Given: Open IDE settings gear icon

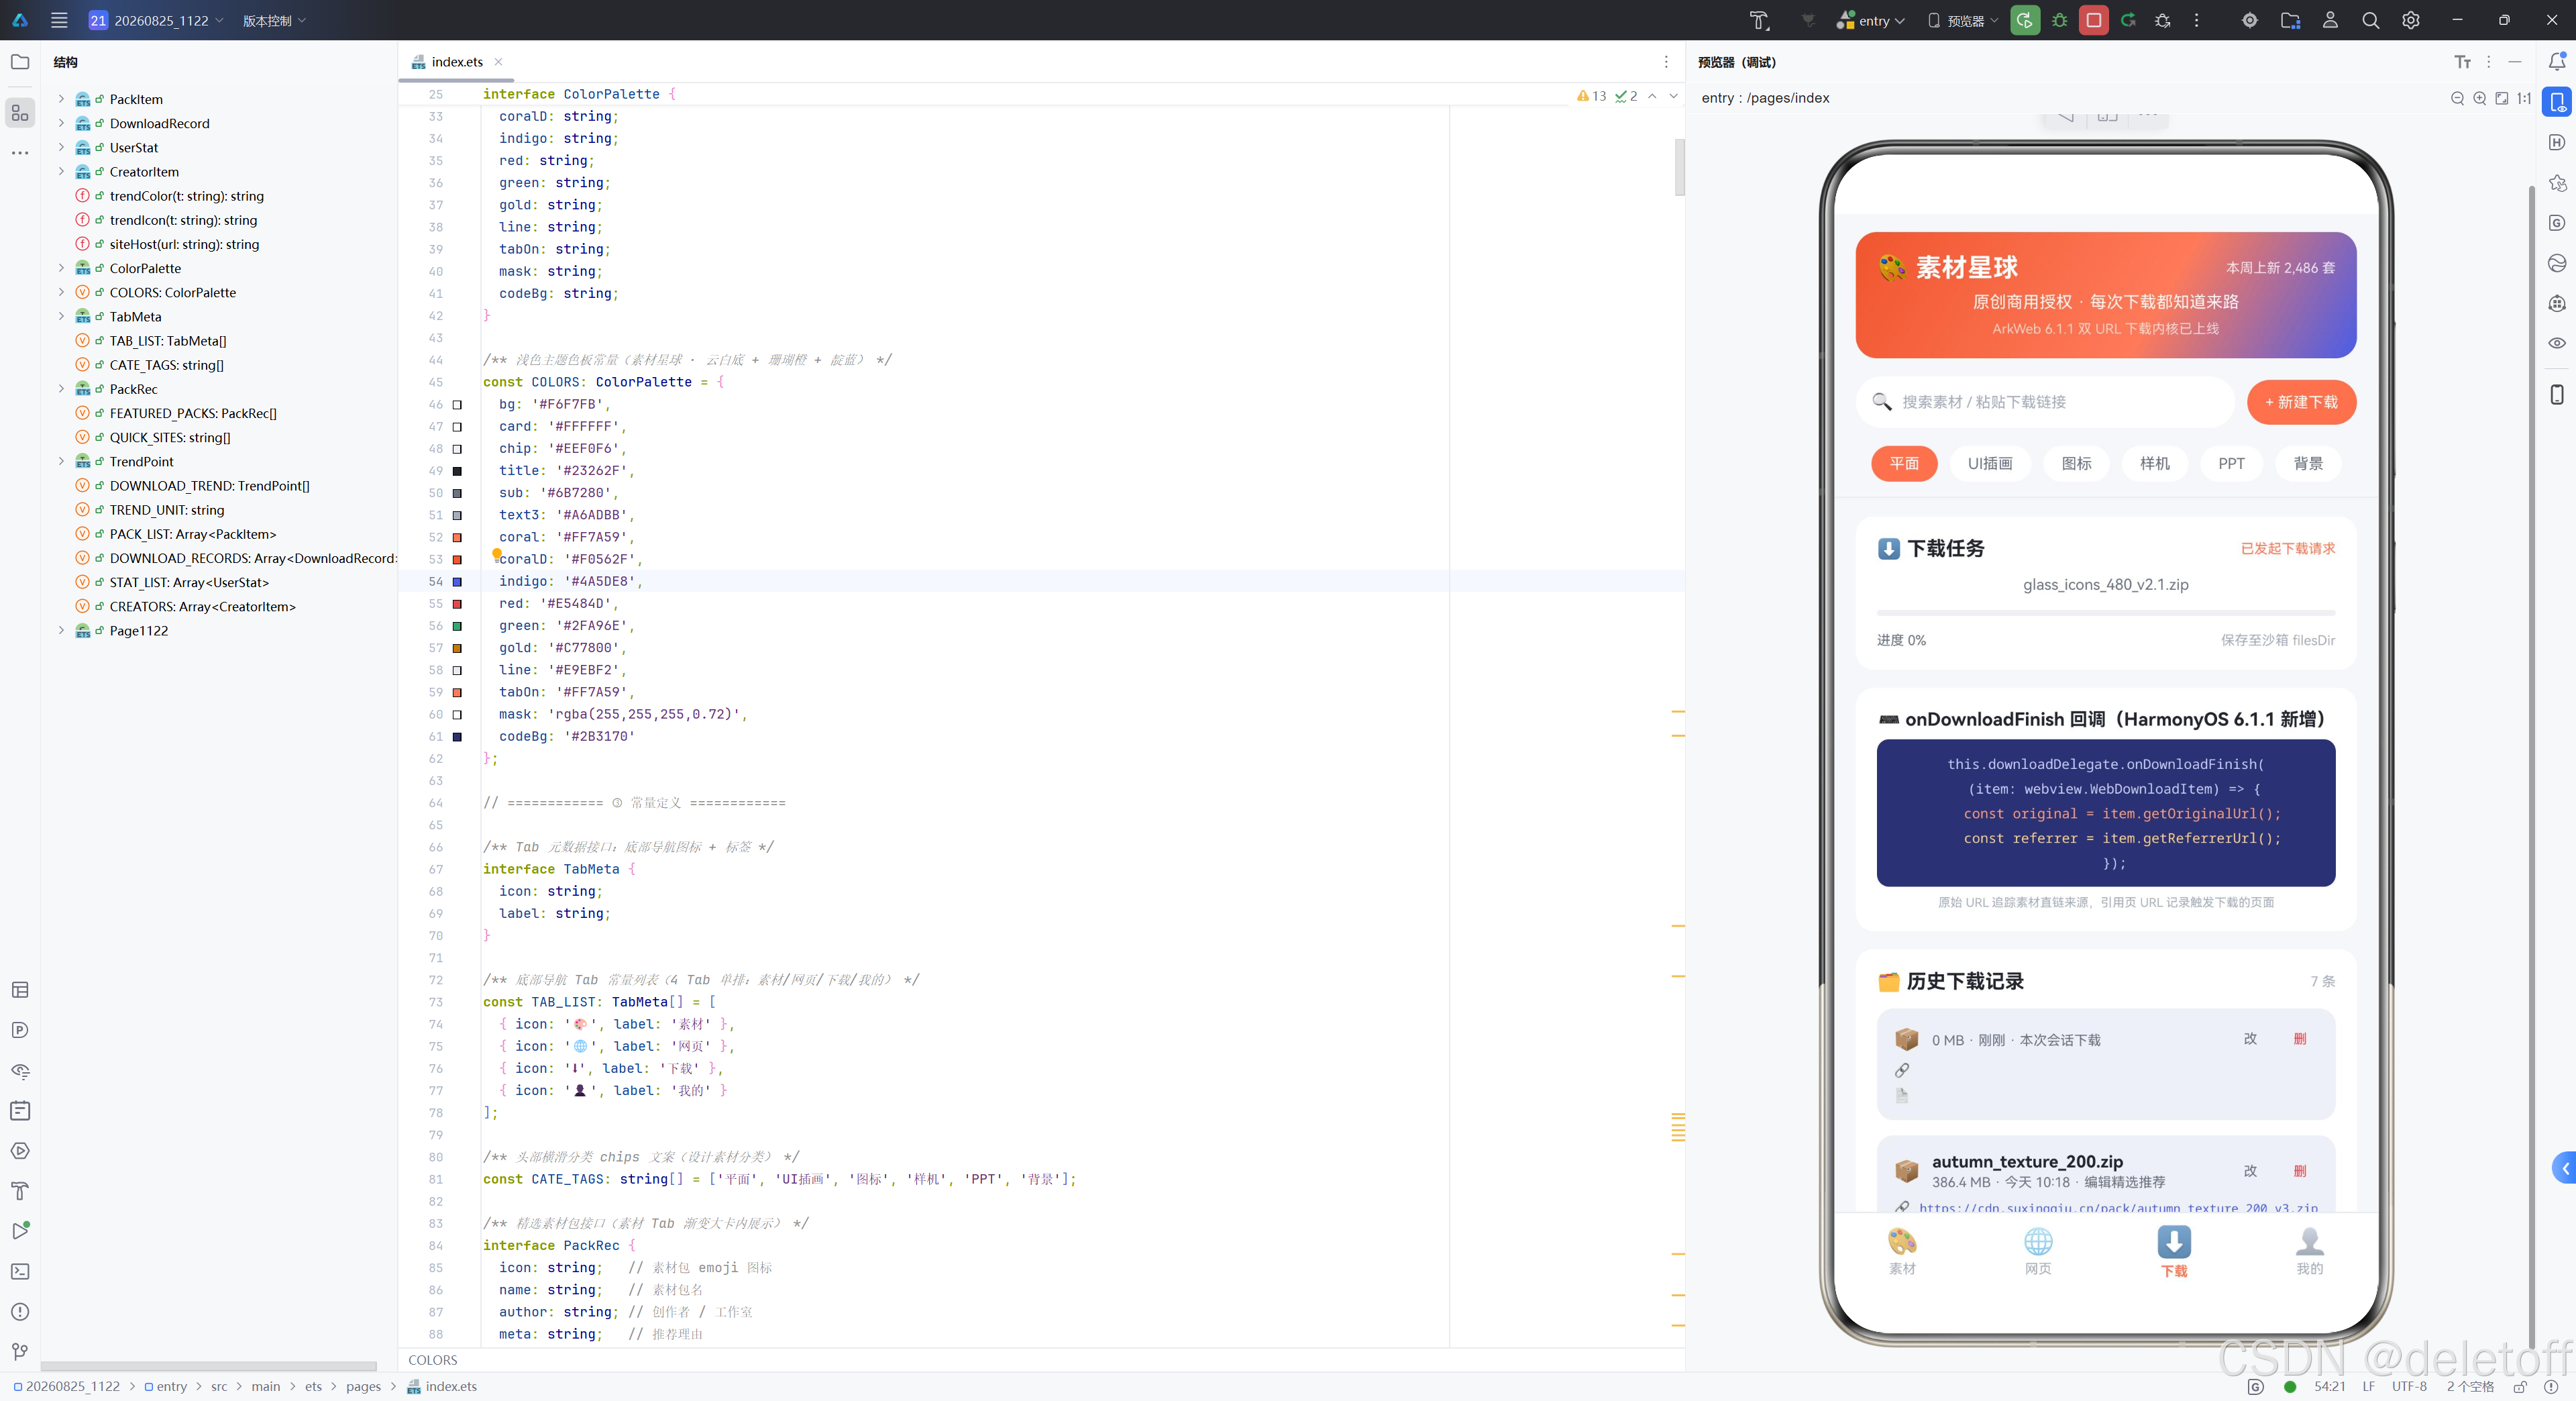Looking at the screenshot, I should pos(2411,20).
